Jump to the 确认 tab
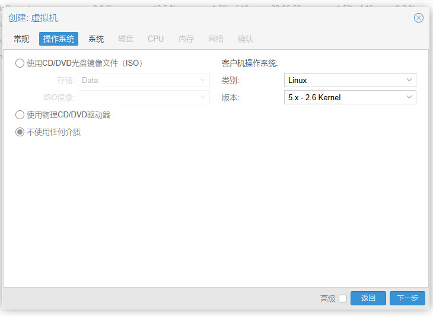The image size is (433, 316). 246,39
